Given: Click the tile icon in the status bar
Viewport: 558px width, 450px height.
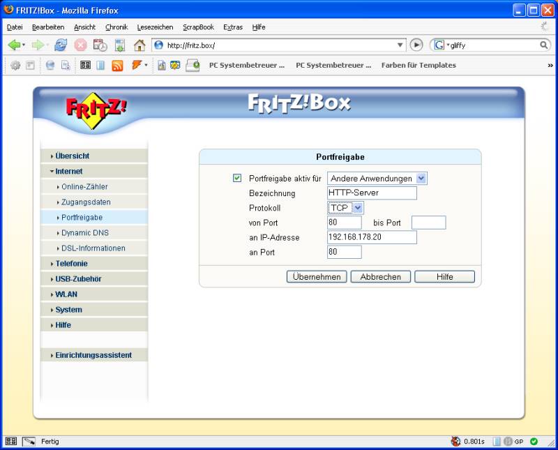Looking at the screenshot, I should (x=11, y=442).
